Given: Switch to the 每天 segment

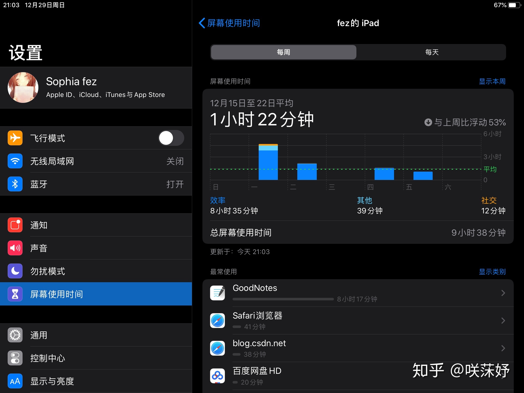Looking at the screenshot, I should tap(432, 52).
